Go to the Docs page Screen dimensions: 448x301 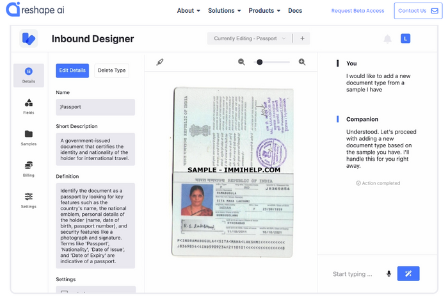pos(295,11)
